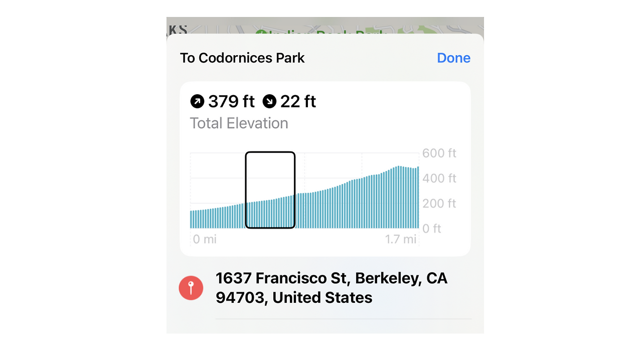
Task: Click the To Codornices Park title
Action: pos(242,58)
